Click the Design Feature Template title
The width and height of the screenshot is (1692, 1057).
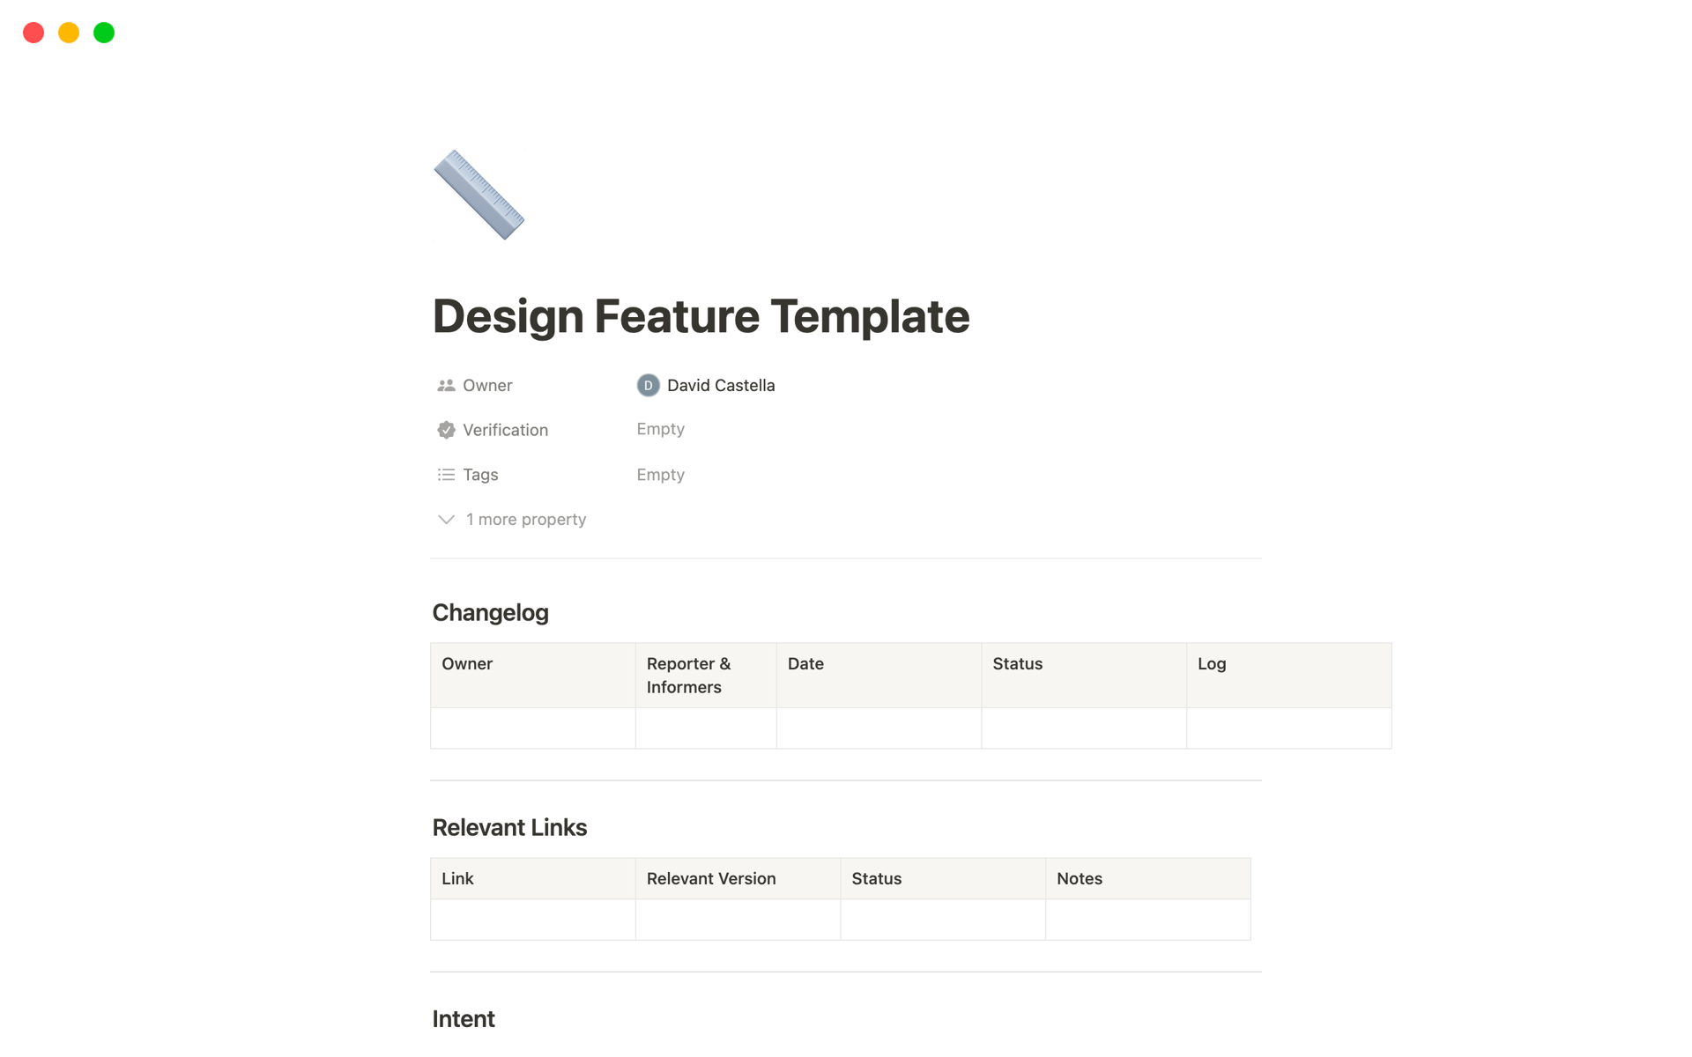701,316
